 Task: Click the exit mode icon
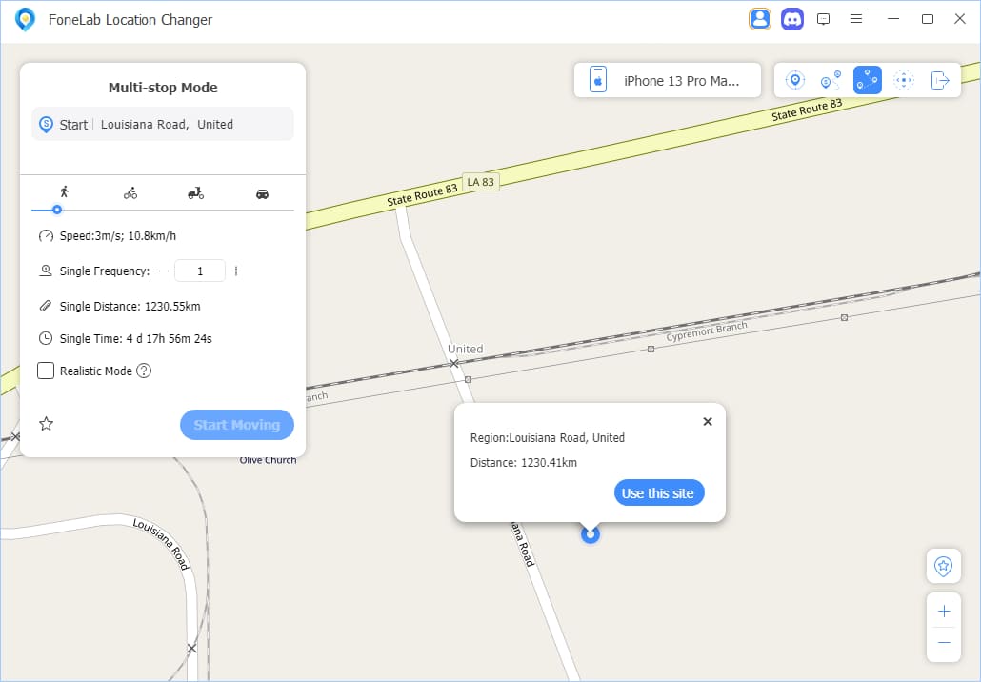tap(940, 80)
